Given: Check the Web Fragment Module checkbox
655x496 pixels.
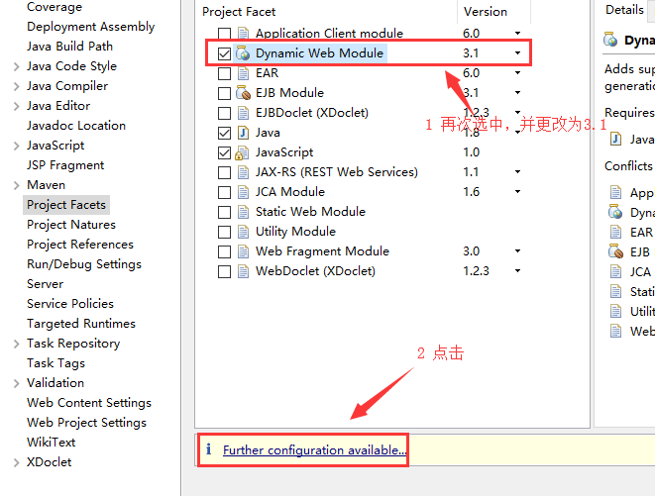Looking at the screenshot, I should [224, 251].
